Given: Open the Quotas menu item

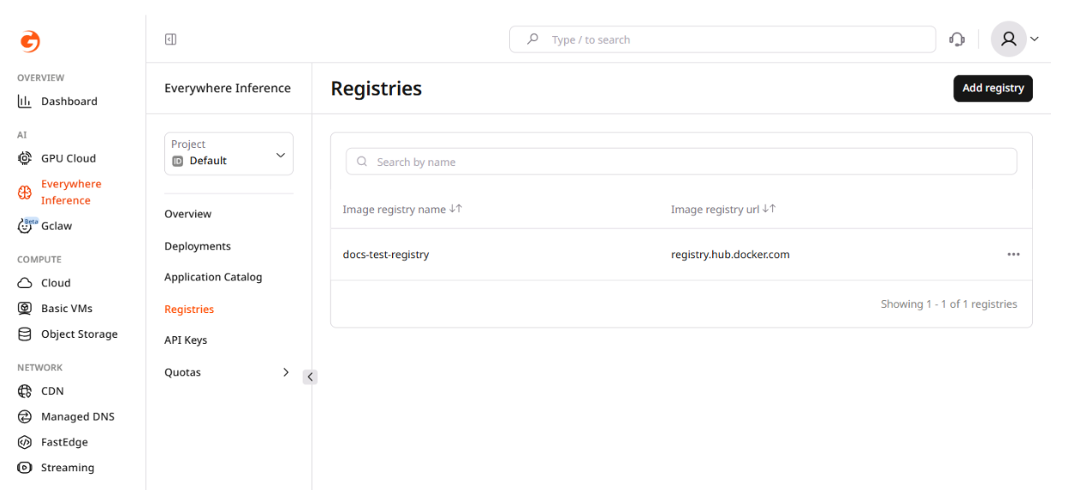Looking at the screenshot, I should pos(182,372).
